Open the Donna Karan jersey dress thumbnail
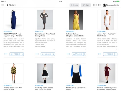 point(45,20)
